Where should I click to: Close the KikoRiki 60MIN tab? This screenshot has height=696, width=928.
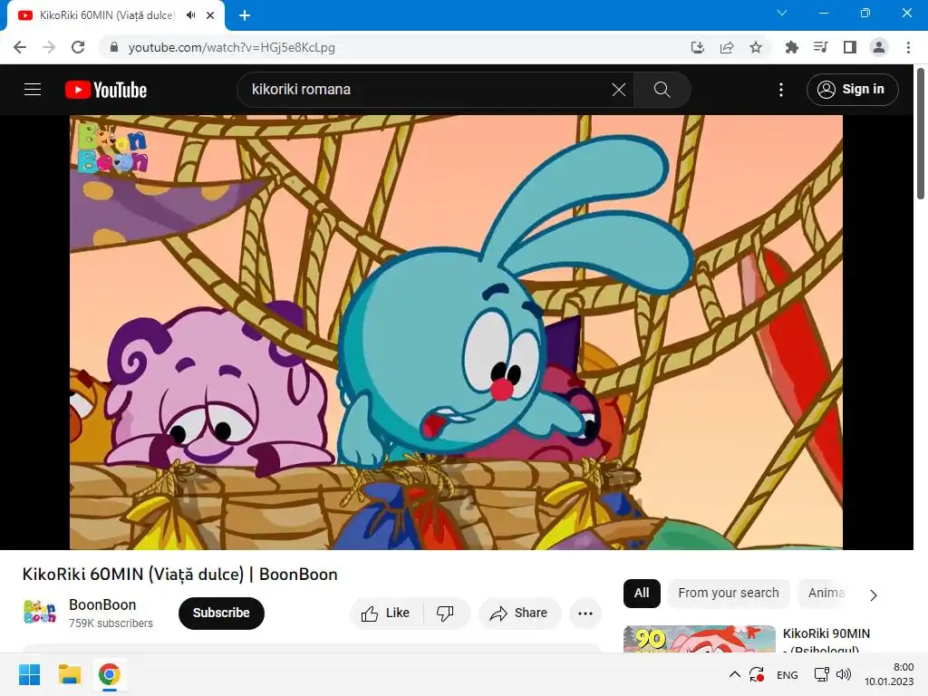(x=210, y=15)
